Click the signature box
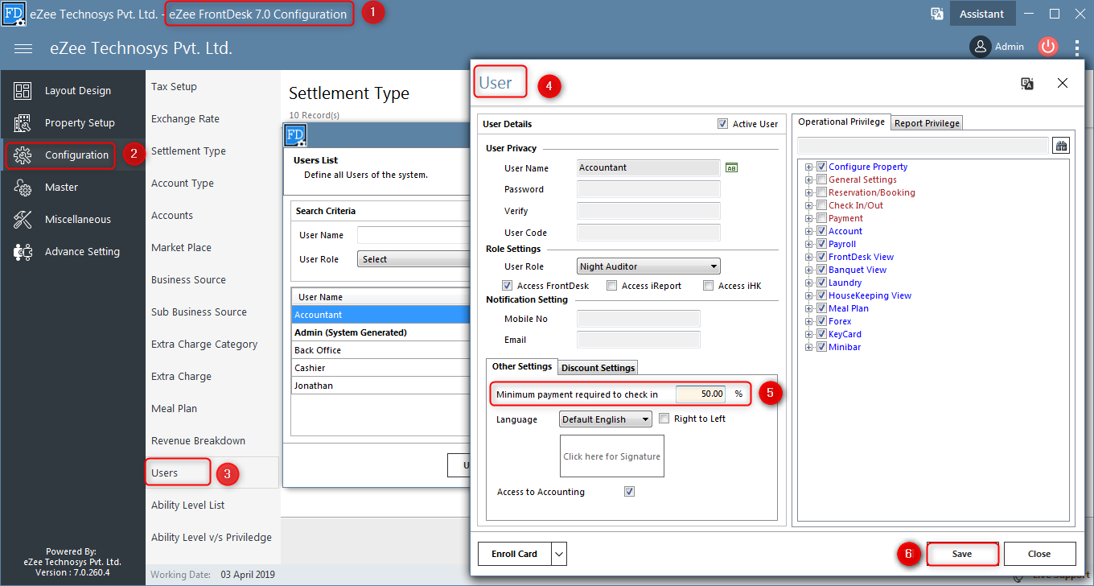1094x586 pixels. [x=612, y=456]
